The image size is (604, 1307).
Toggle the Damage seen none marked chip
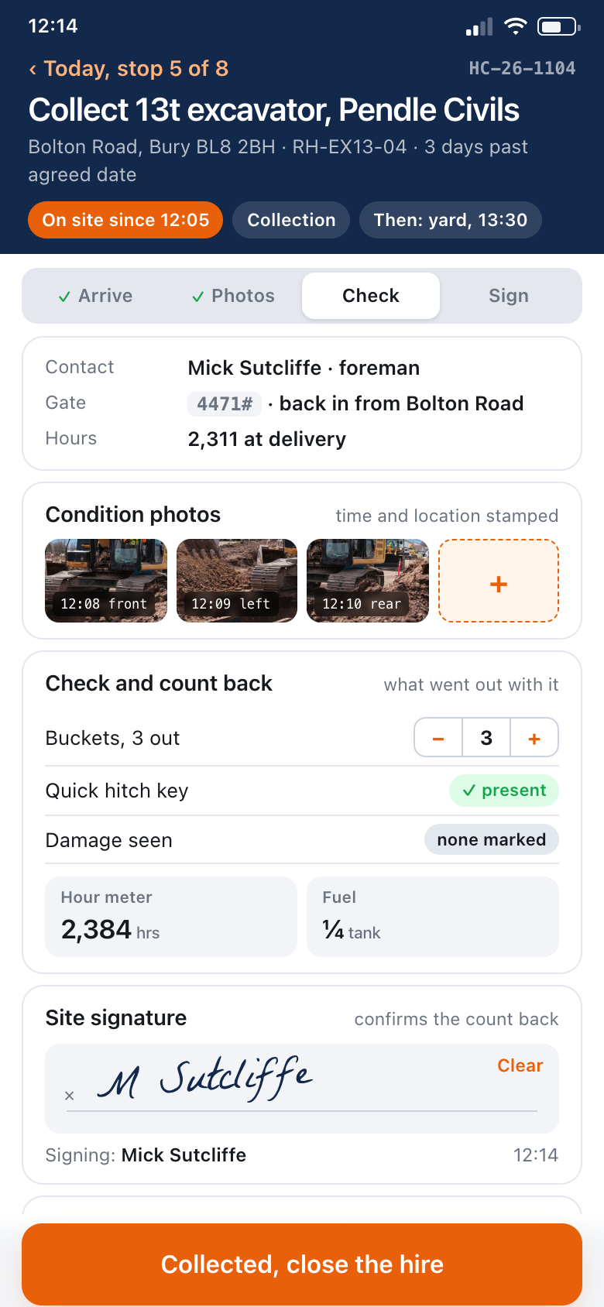pos(492,839)
